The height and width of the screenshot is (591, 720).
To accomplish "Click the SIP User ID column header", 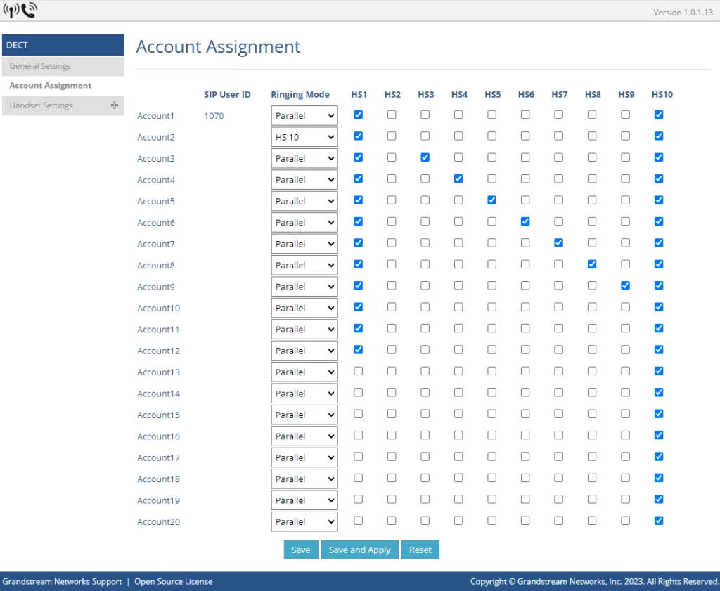I will (227, 95).
